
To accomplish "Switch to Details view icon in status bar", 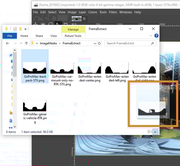I will point(150,132).
